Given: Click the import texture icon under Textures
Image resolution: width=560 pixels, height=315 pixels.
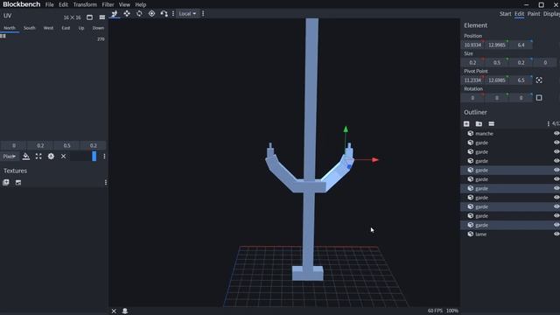Looking at the screenshot, I should click(x=18, y=183).
